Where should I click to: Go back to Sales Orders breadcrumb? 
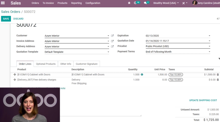pos(11,12)
